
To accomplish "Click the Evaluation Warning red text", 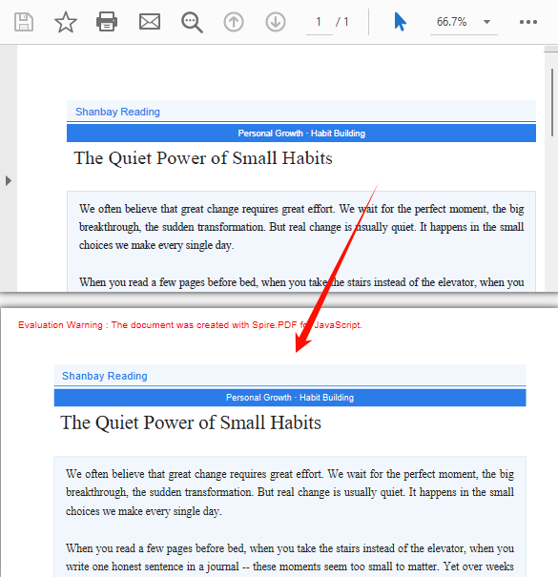I will point(190,325).
